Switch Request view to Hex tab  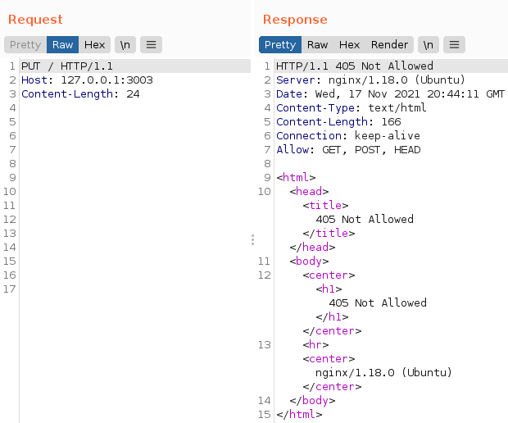click(x=95, y=45)
